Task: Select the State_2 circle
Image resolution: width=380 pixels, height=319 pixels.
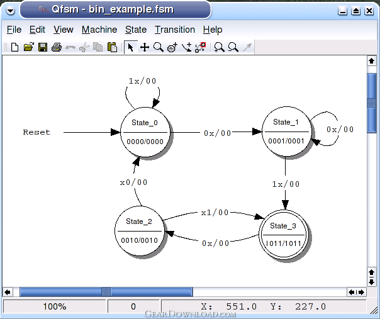Action: coord(139,231)
